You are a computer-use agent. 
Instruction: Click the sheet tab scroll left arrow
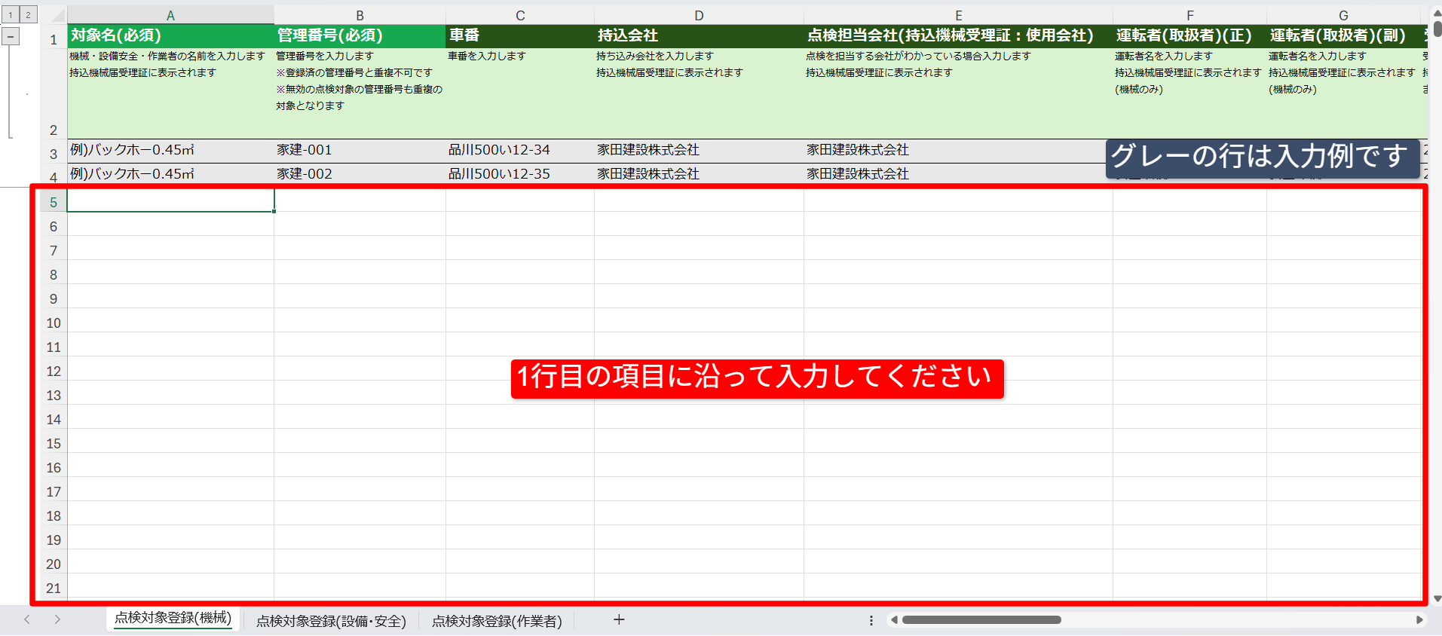tap(27, 619)
